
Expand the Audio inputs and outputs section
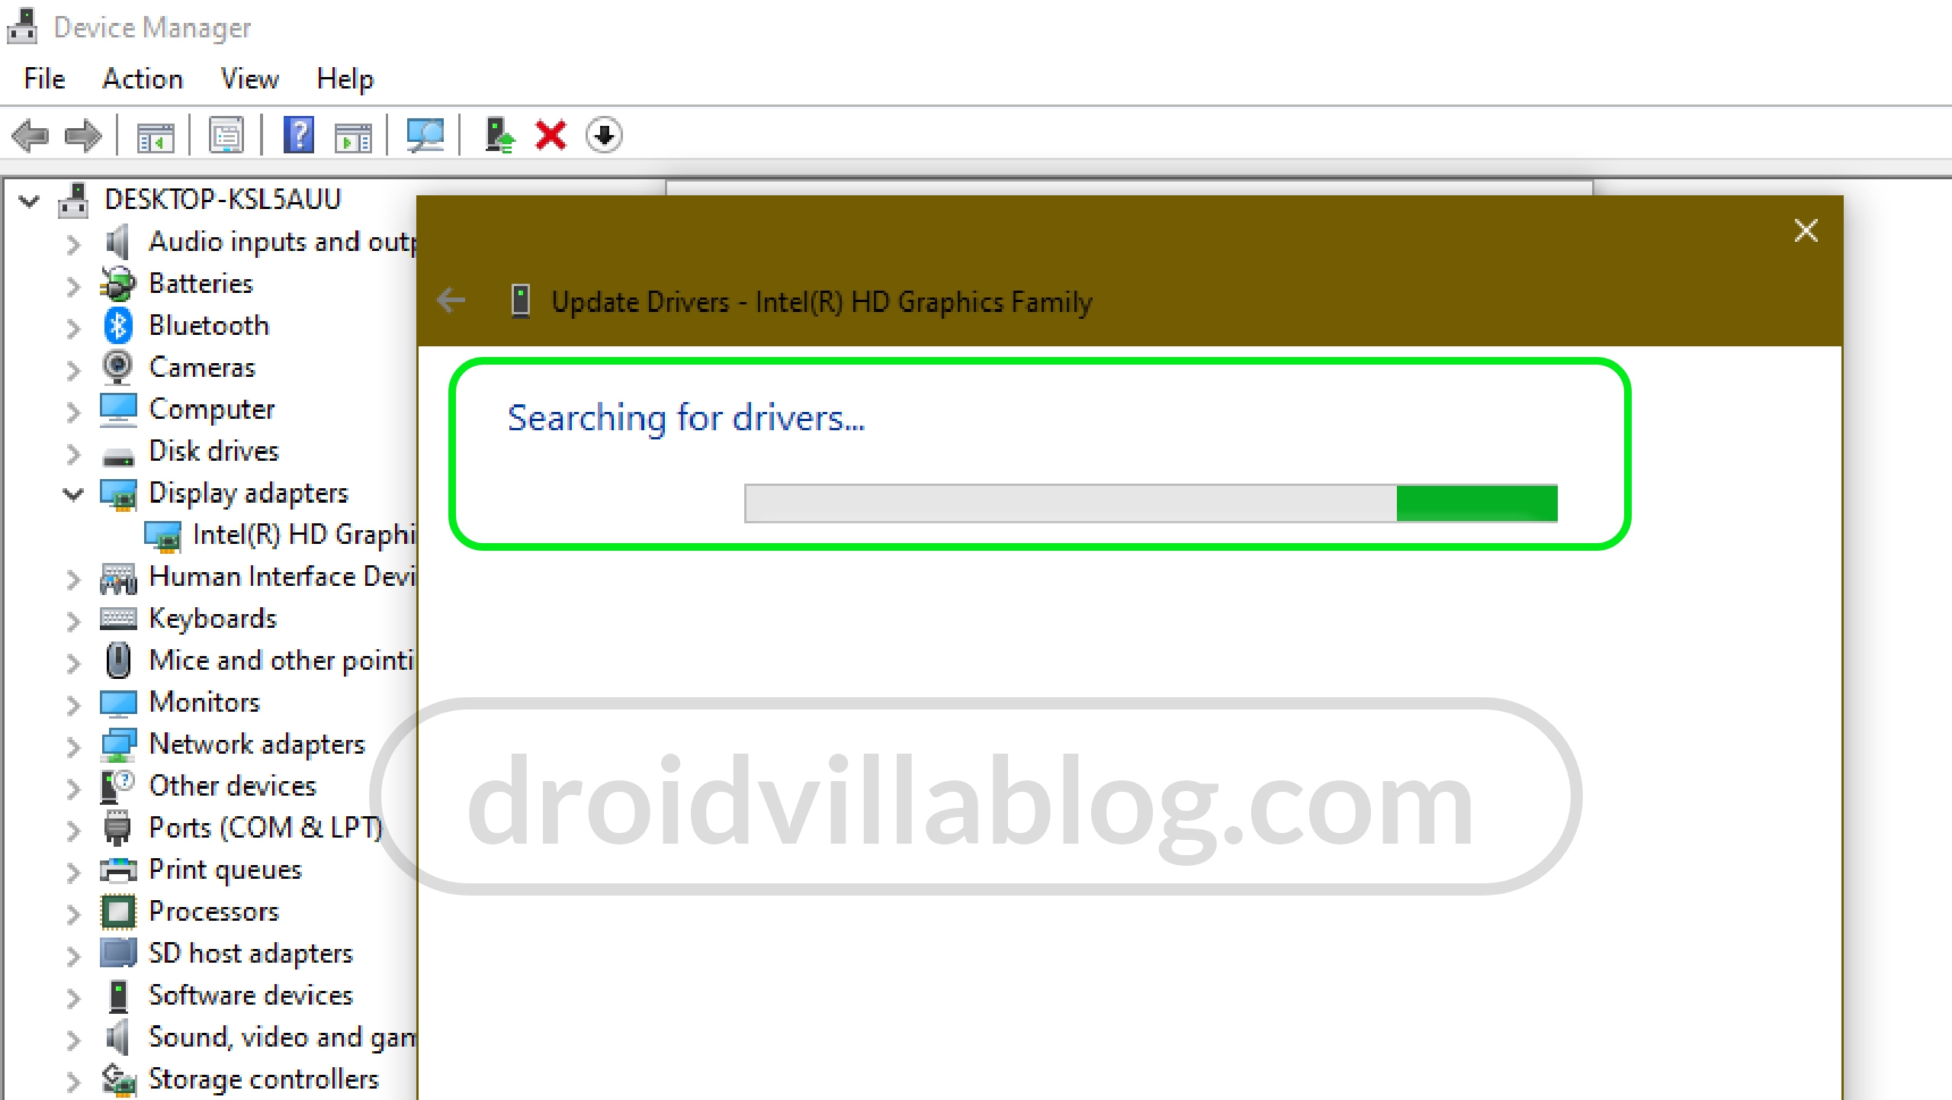point(74,242)
